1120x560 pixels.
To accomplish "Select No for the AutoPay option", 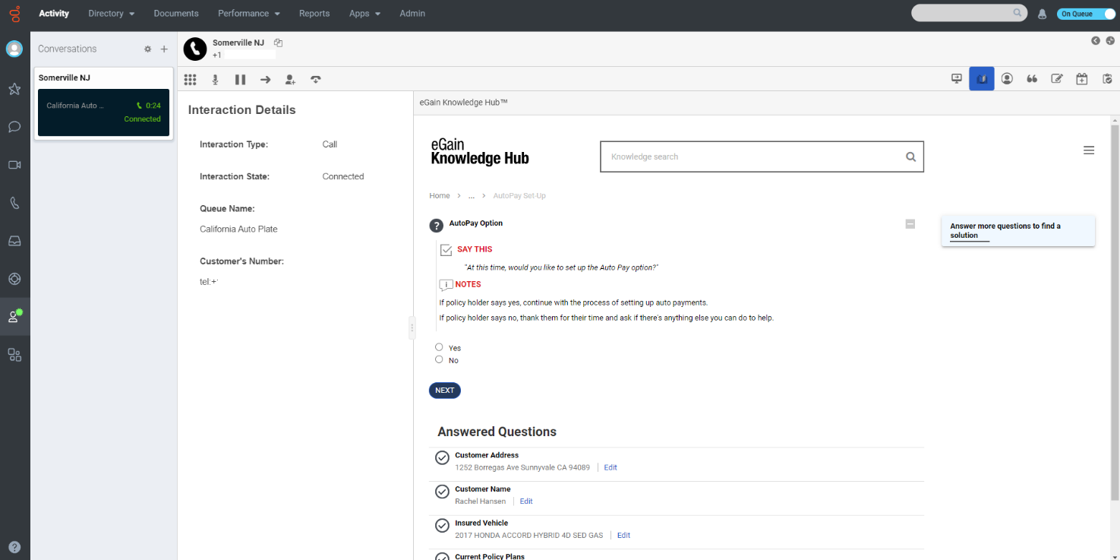I will pyautogui.click(x=439, y=359).
